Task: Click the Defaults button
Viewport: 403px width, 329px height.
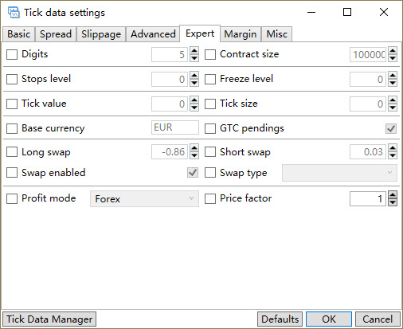Action: 280,319
